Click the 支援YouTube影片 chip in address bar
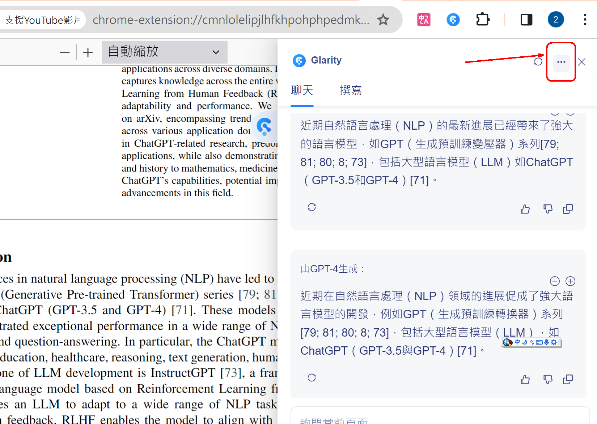Screen dimensions: 597x424 click(42, 20)
